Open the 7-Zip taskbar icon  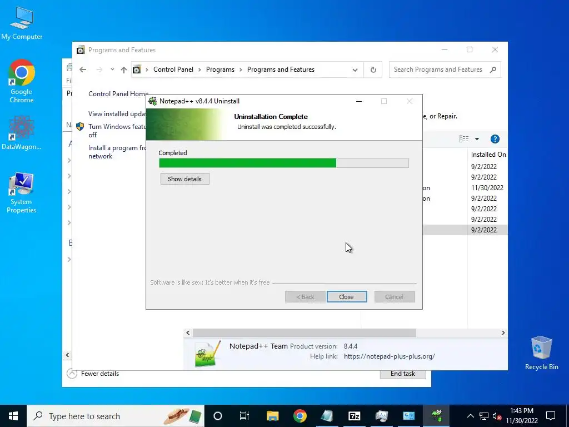coord(354,416)
